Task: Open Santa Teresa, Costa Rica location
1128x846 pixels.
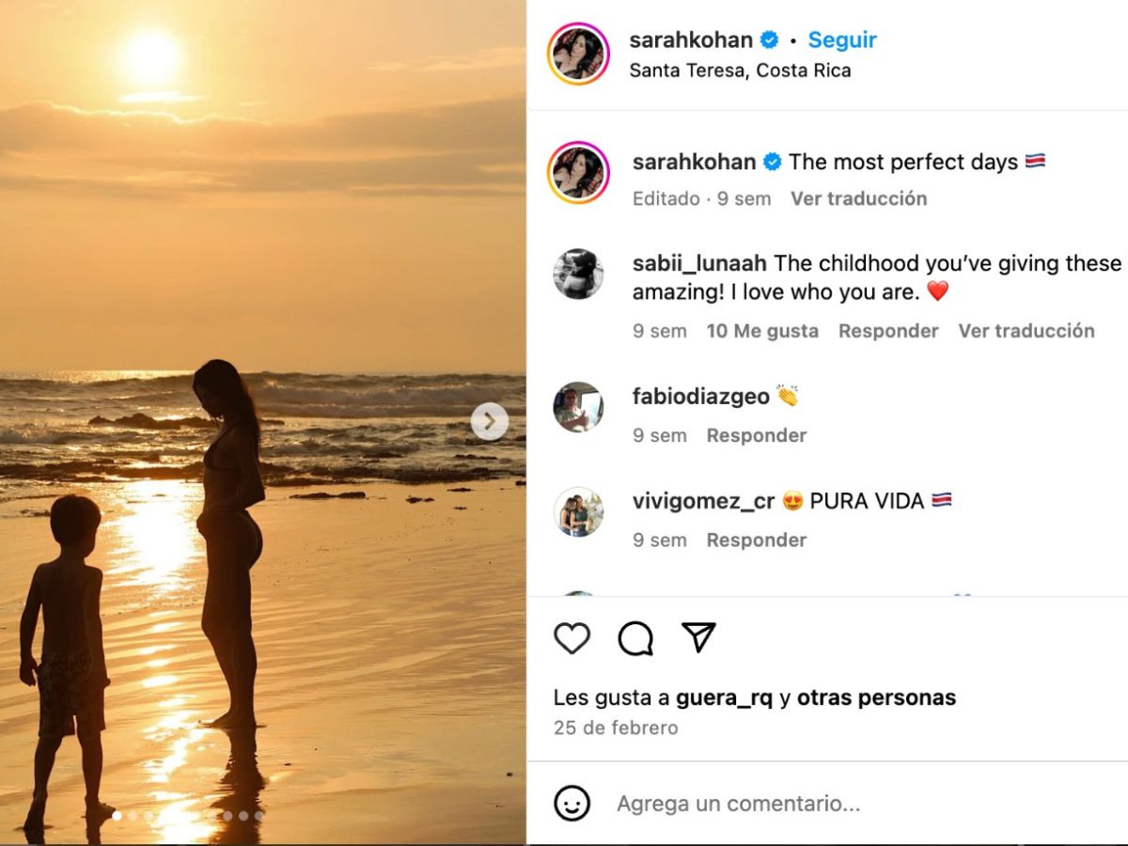Action: pyautogui.click(x=740, y=70)
